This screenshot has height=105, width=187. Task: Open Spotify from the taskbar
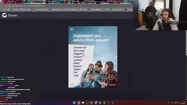pyautogui.click(x=104, y=103)
